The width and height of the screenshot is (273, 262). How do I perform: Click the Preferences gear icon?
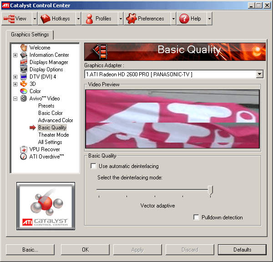pos(131,19)
